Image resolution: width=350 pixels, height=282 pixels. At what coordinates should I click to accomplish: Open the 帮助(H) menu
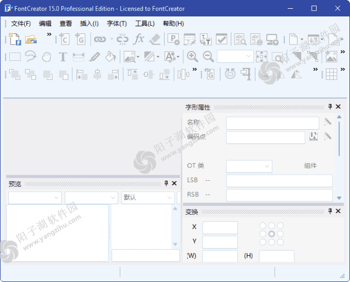coord(173,24)
